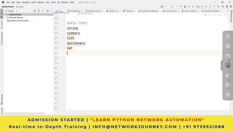Open Project panel options with the gear icon

48,11
